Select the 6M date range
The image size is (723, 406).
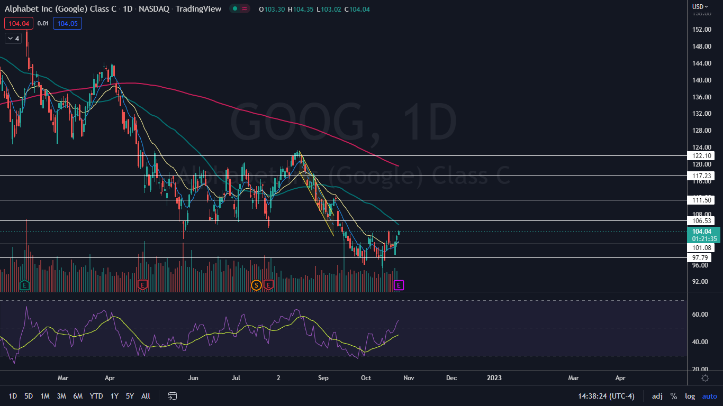click(x=78, y=396)
